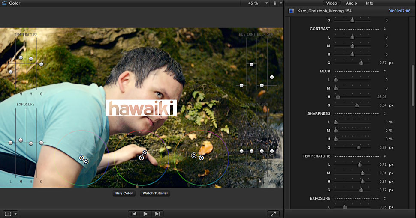This screenshot has width=416, height=218.
Task: Switch to the Audio inspector tab
Action: pyautogui.click(x=351, y=3)
